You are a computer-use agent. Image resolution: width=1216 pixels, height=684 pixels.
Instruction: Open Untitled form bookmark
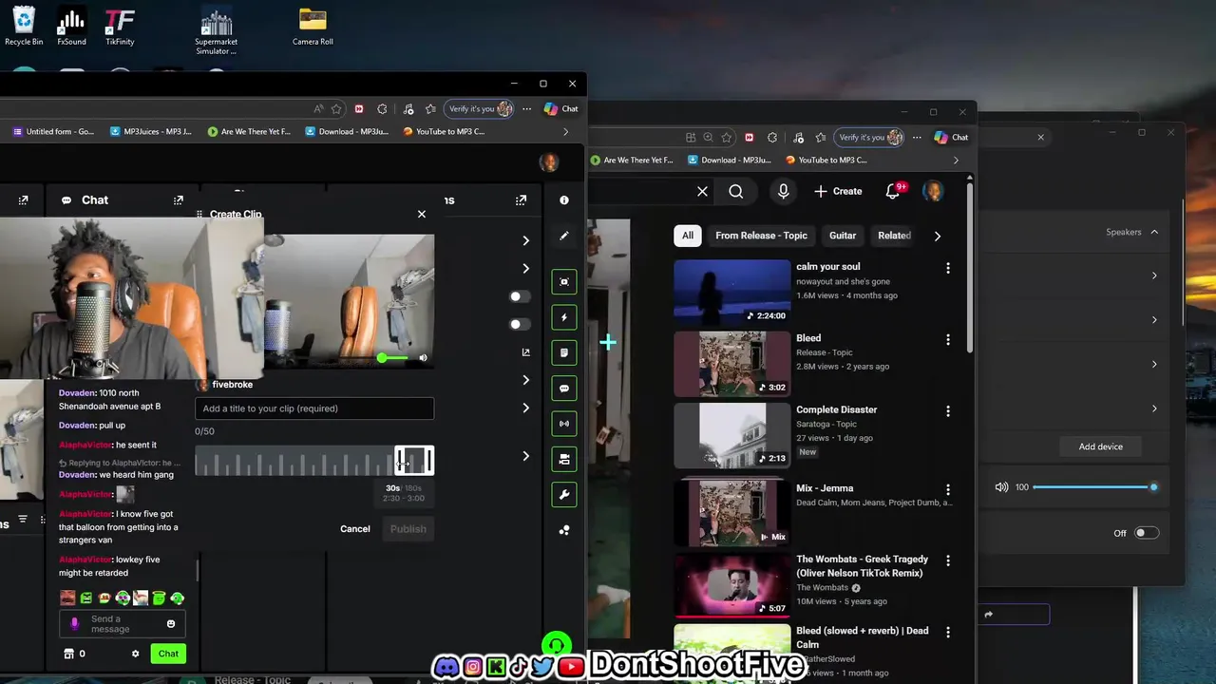53,132
